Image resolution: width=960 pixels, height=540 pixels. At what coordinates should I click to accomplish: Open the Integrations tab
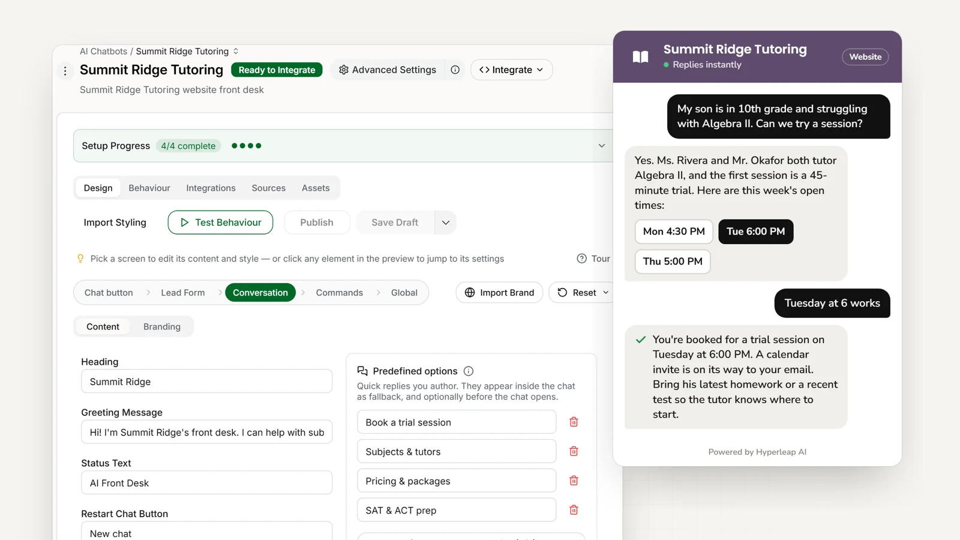tap(211, 188)
